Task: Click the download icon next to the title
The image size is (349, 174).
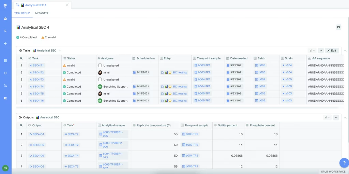Action: pos(338,27)
